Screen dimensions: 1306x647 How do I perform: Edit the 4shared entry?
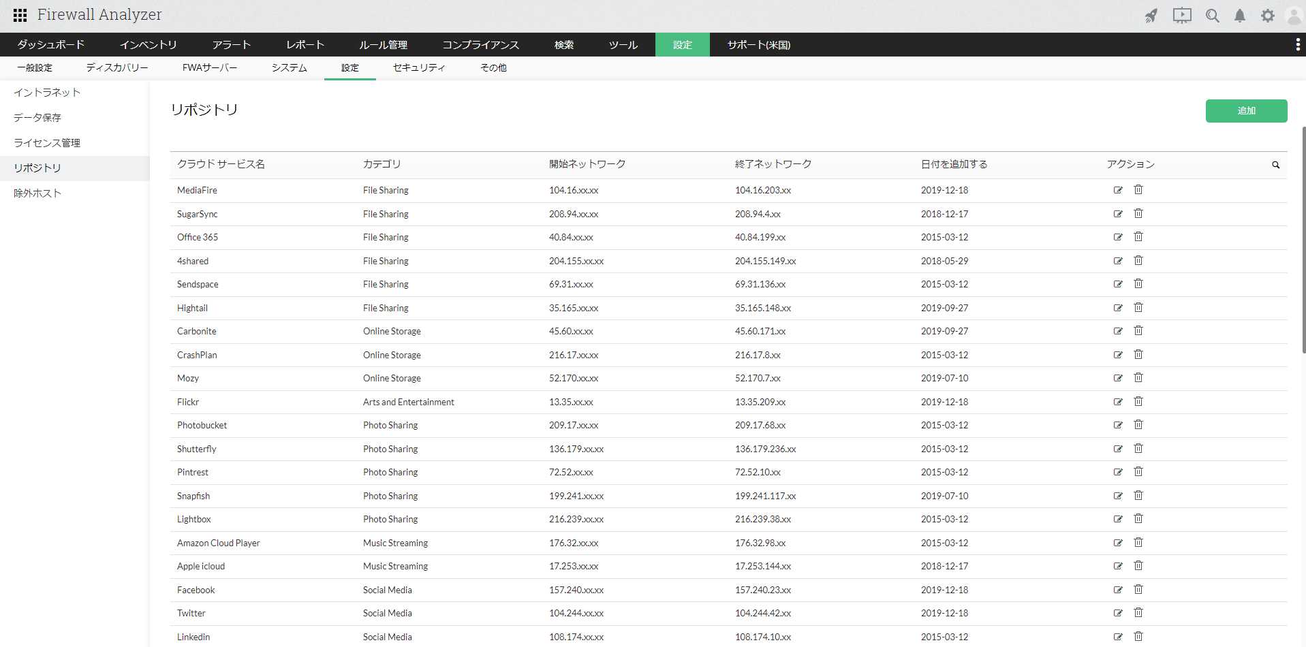[1118, 261]
